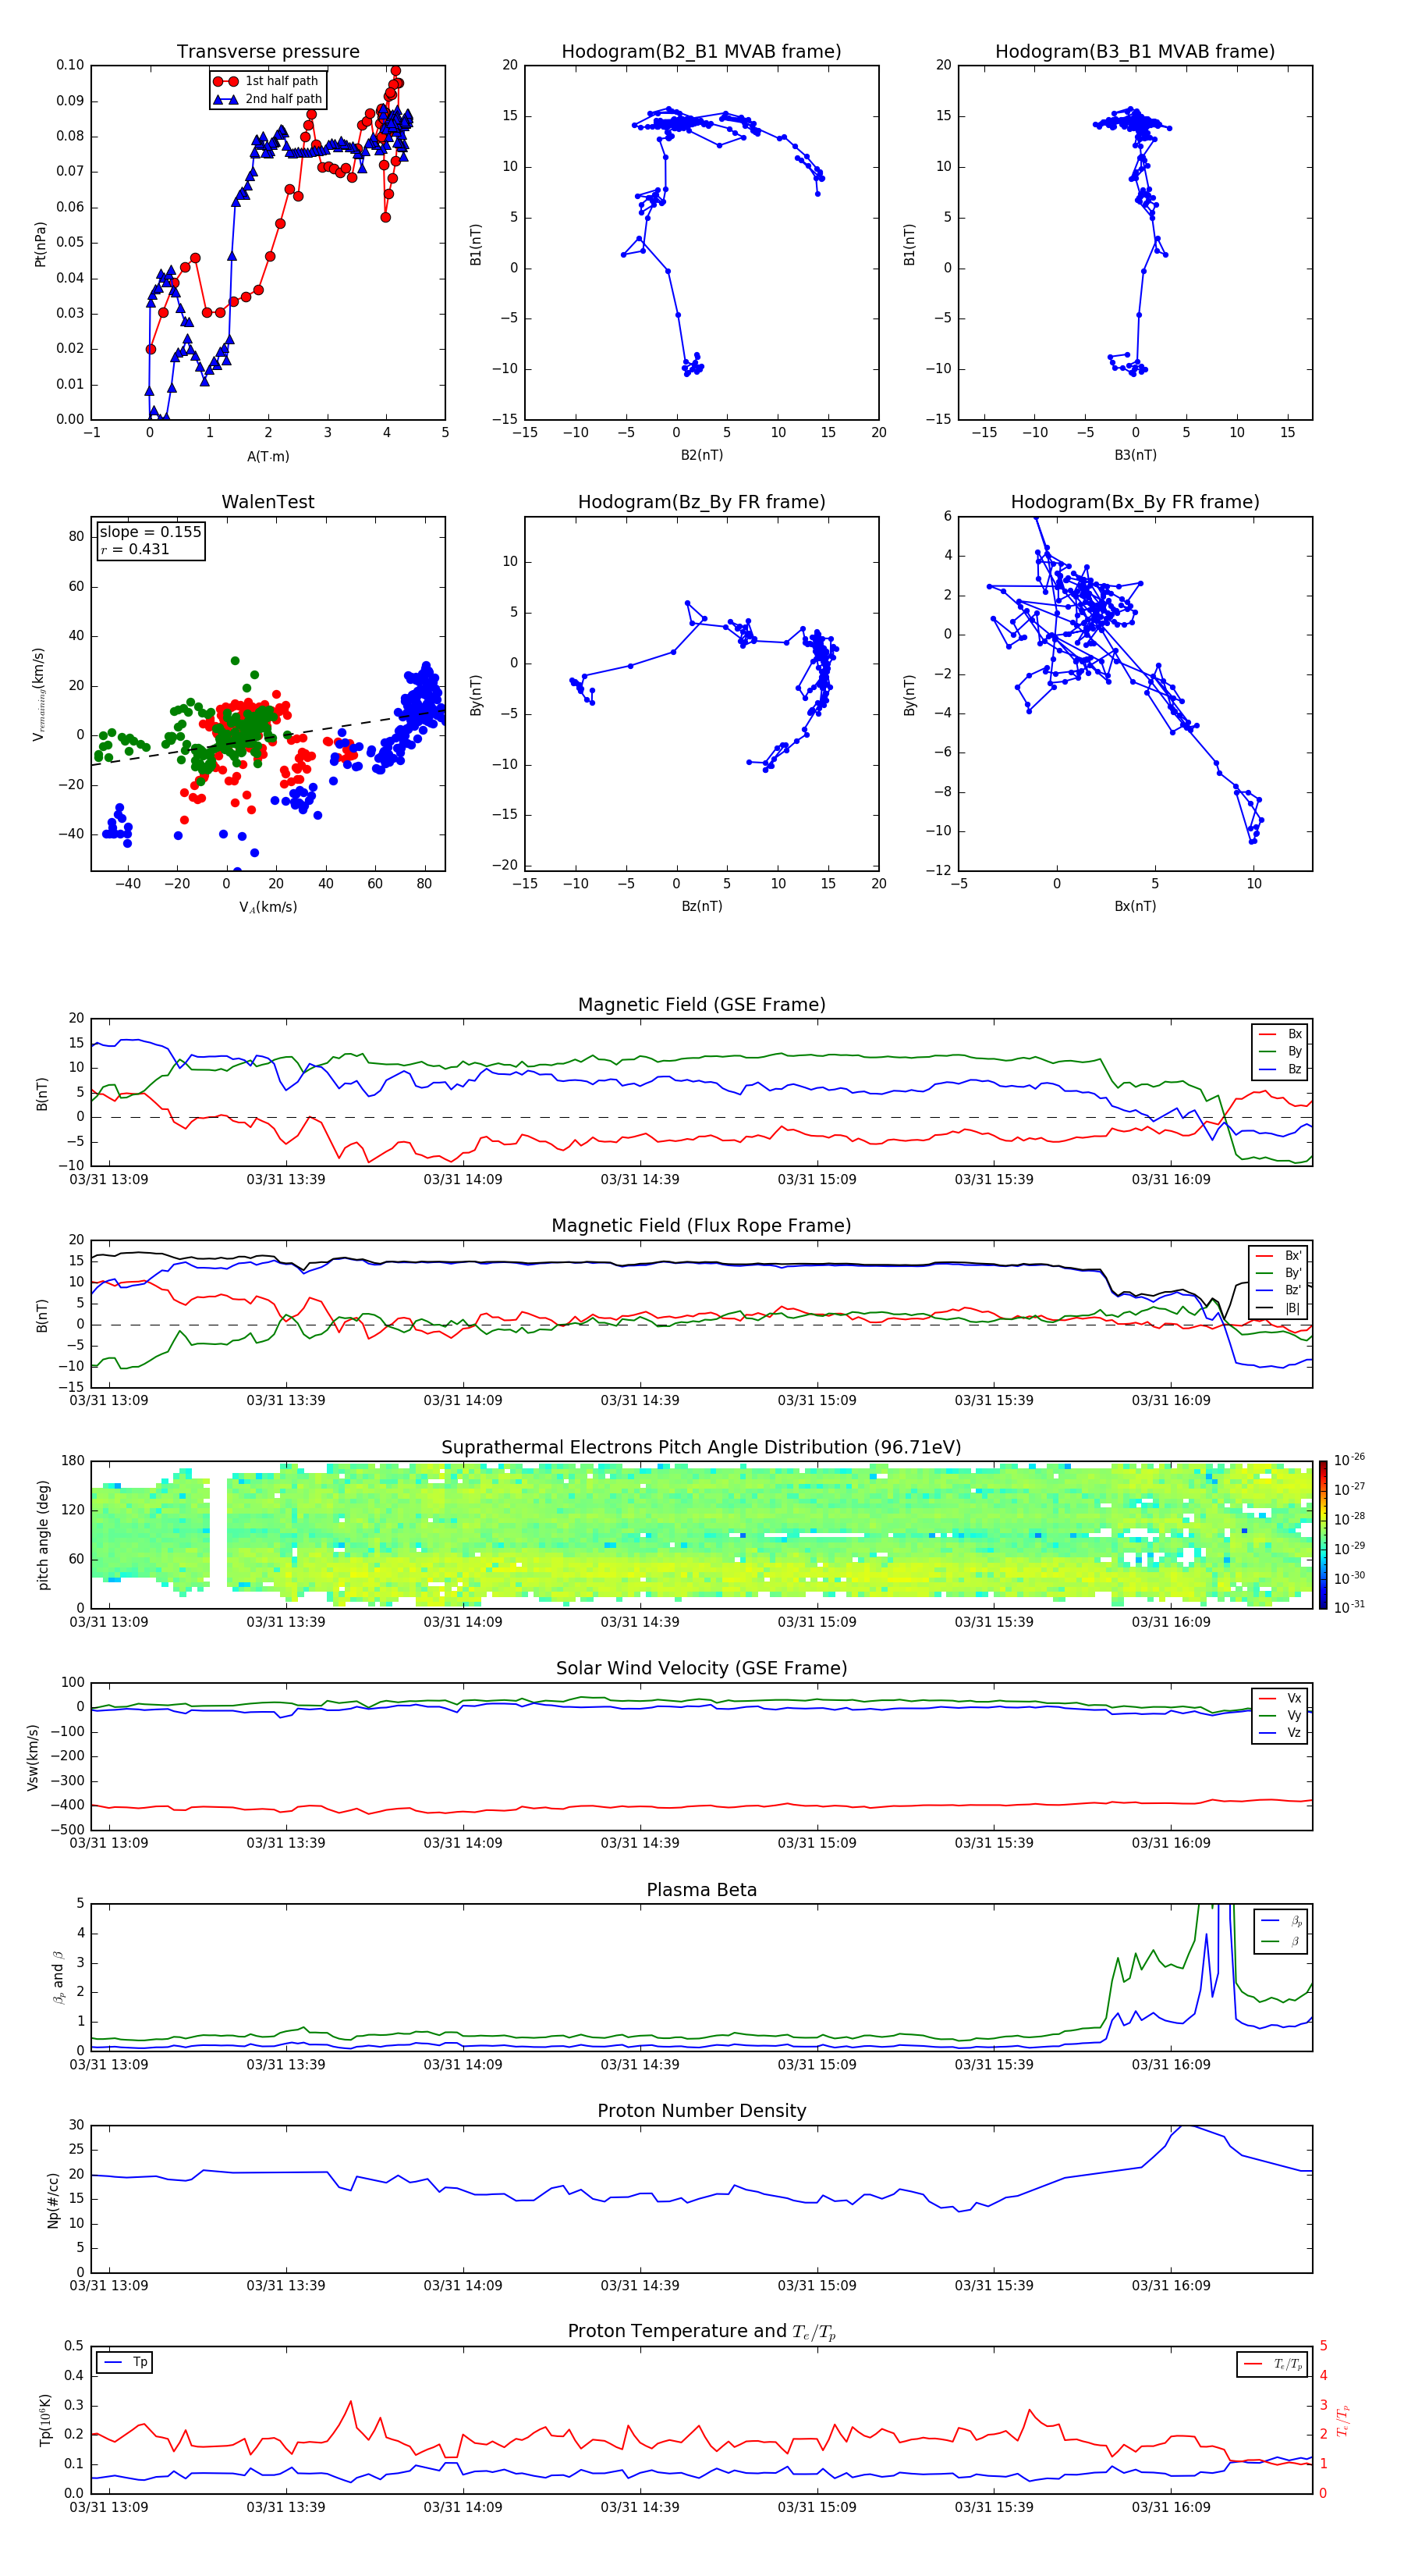Screen dimensions: 1404x2576
Task: Click the '10^-26' color bar label
Action: [x=1349, y=1460]
